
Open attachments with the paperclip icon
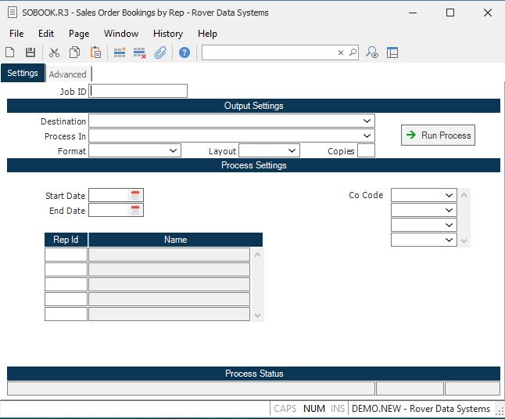coord(160,52)
